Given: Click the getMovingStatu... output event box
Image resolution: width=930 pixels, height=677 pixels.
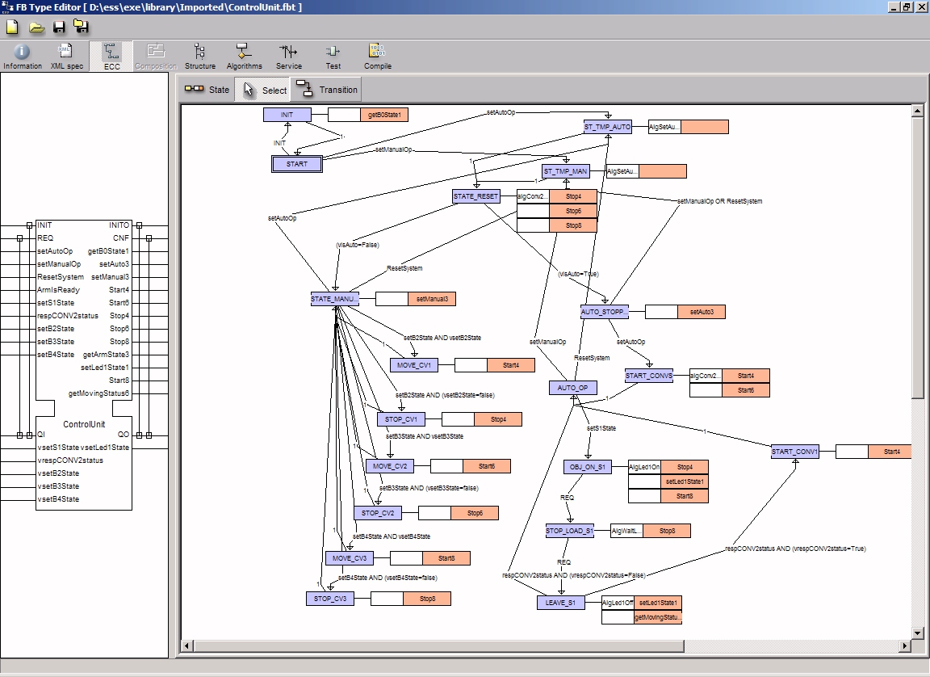Looking at the screenshot, I should pyautogui.click(x=658, y=617).
